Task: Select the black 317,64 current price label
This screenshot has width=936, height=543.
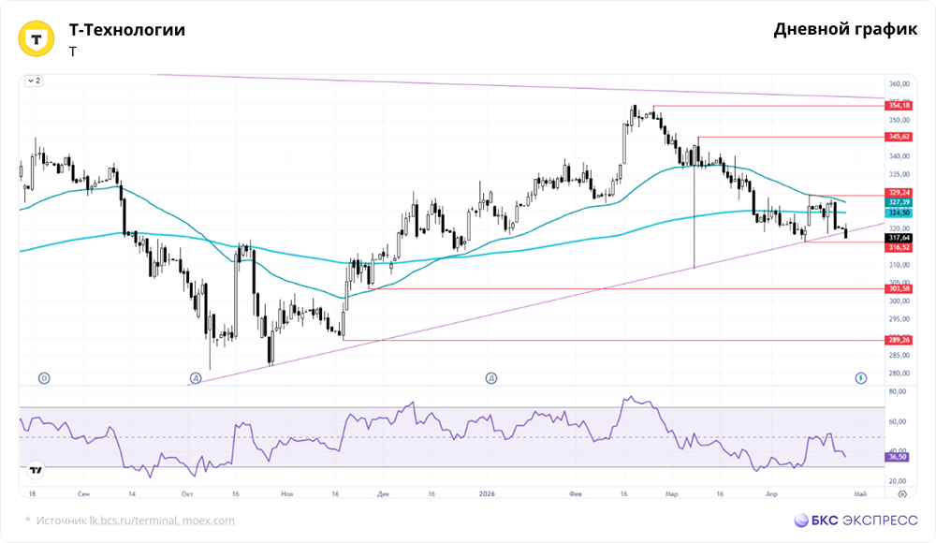Action: (899, 238)
